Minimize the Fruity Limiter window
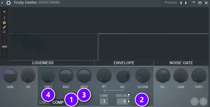210x107 pixels. click(193, 2)
